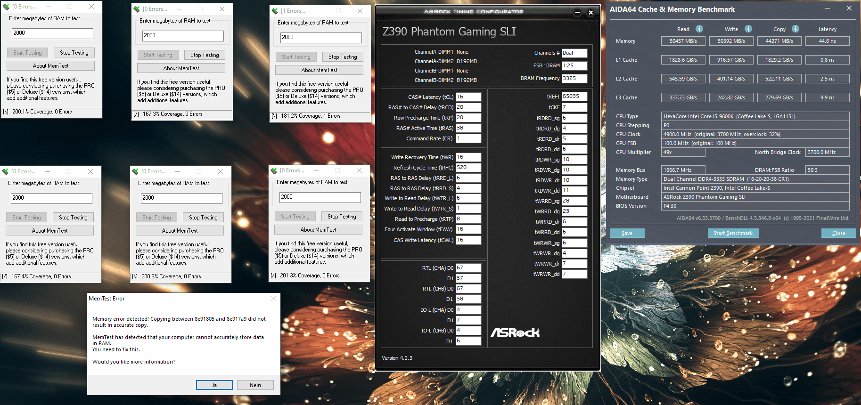Stop Testing in the 167.4% Coverage window
This screenshot has height=405, width=861.
click(x=73, y=218)
